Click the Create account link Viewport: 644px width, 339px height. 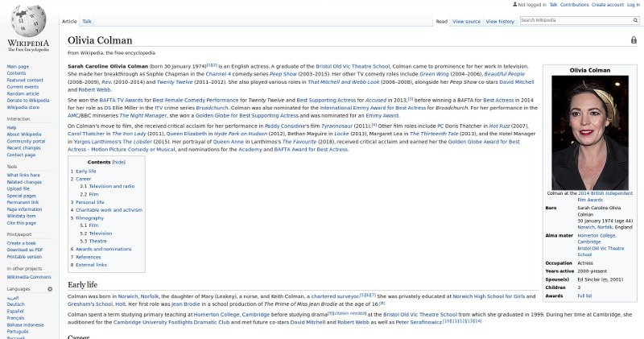click(608, 5)
